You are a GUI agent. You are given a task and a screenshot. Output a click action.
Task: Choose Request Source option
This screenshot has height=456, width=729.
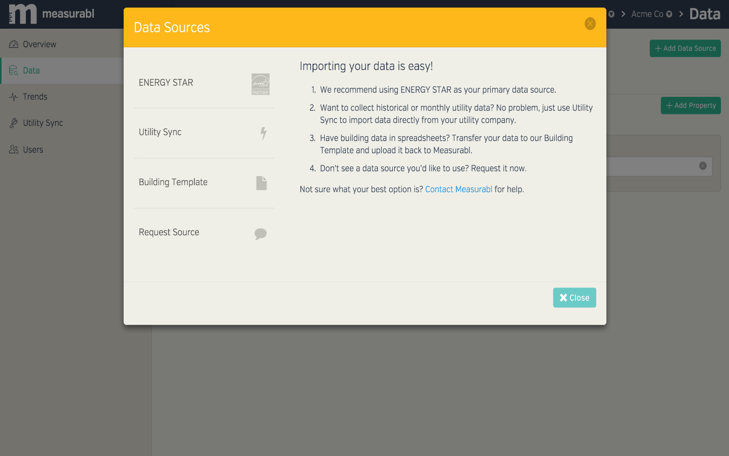204,233
